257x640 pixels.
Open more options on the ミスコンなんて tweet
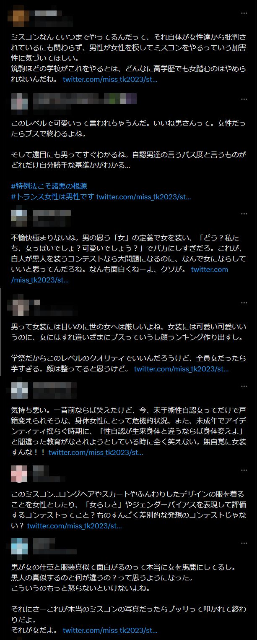tap(244, 13)
